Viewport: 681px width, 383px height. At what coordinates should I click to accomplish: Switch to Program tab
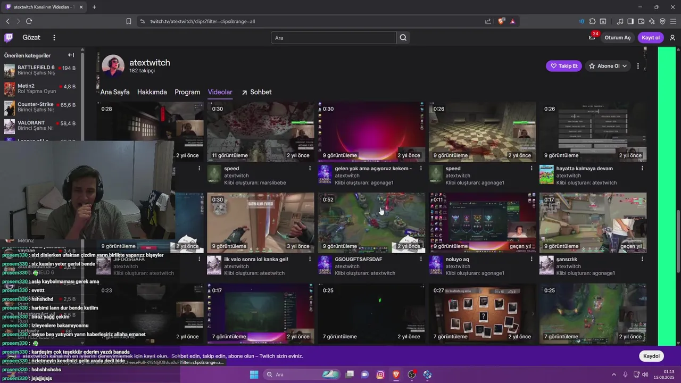[x=187, y=92]
